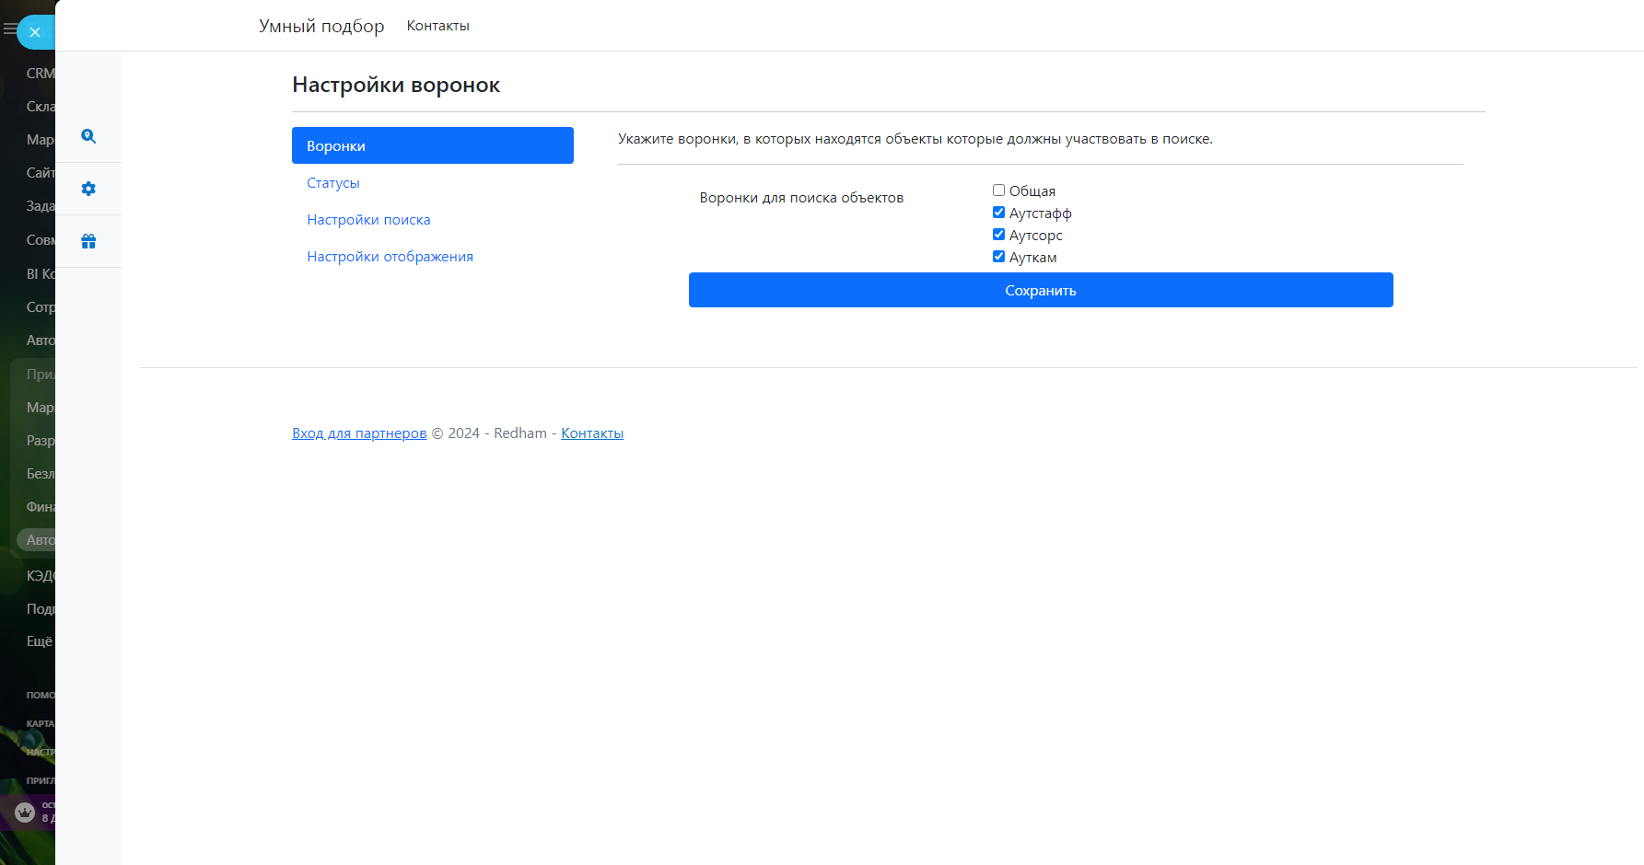Expand Ещё in the left sidebar

pos(40,641)
